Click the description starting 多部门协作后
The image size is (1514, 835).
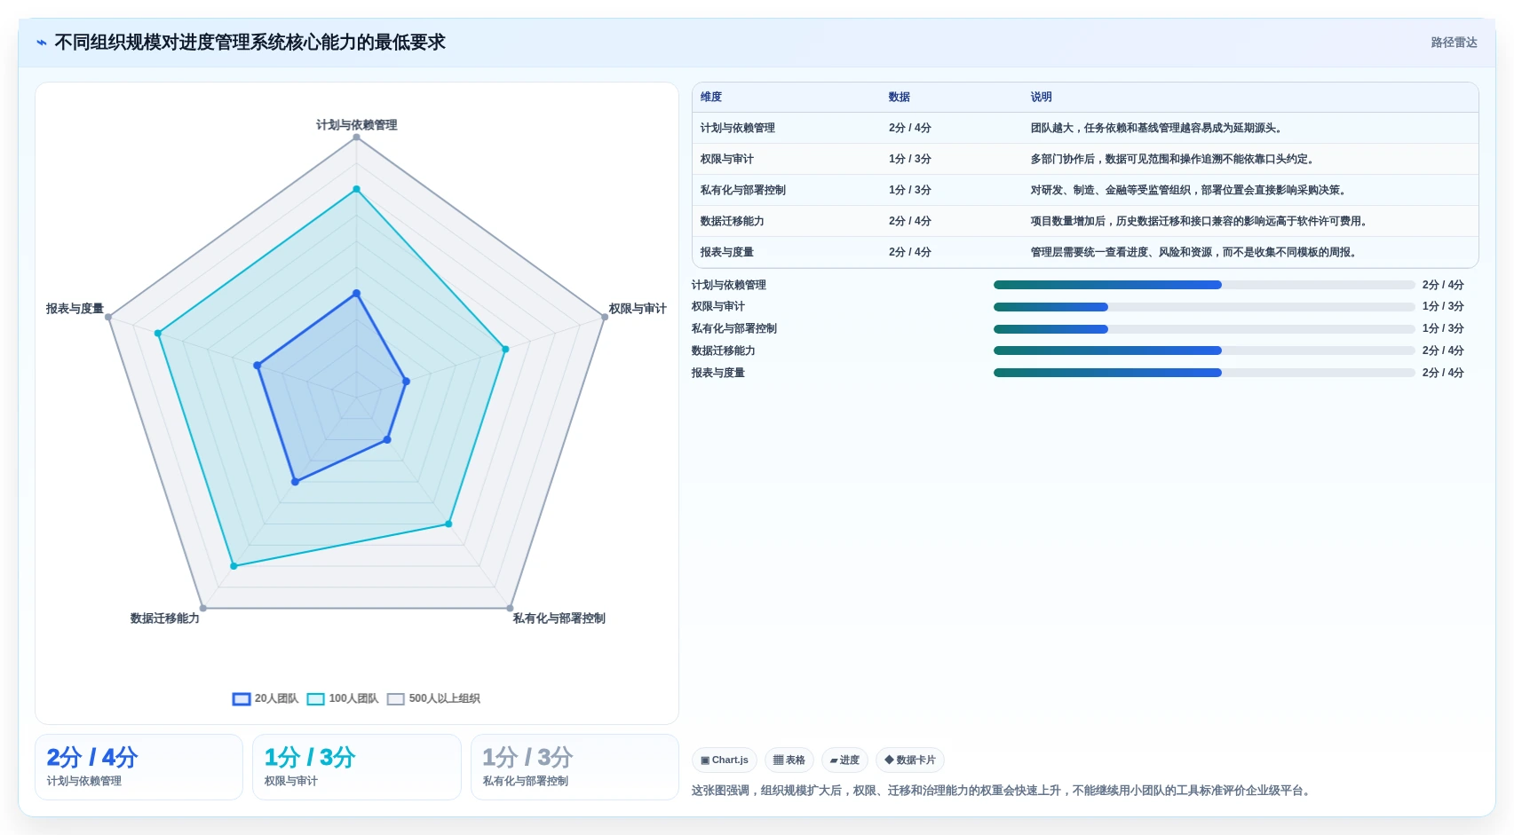(1174, 160)
